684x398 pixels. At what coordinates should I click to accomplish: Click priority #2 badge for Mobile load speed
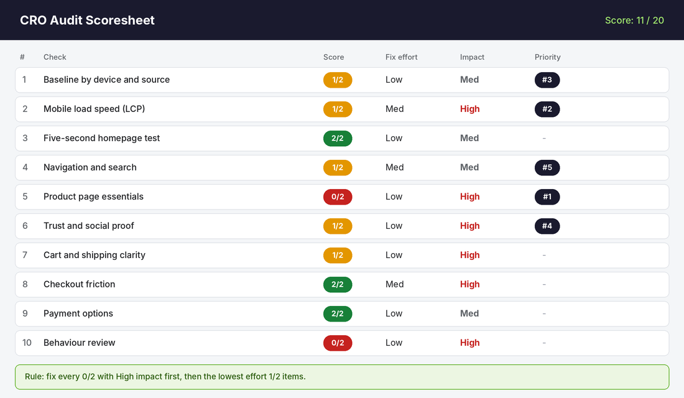[x=547, y=109]
